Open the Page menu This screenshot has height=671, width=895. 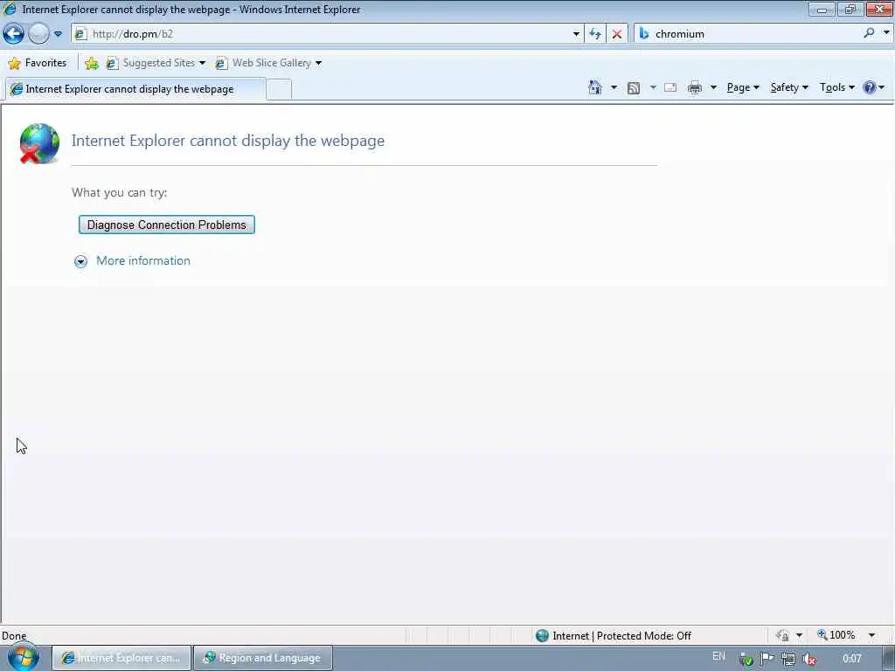click(x=743, y=87)
